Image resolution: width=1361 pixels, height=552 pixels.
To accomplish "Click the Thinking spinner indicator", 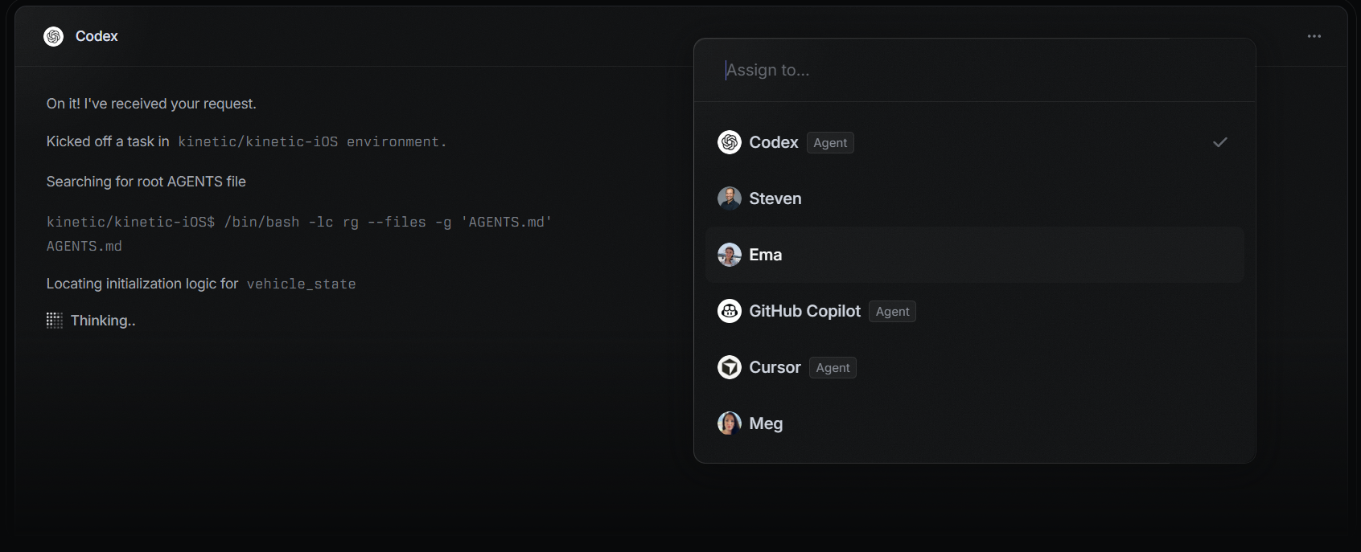I will 54,320.
